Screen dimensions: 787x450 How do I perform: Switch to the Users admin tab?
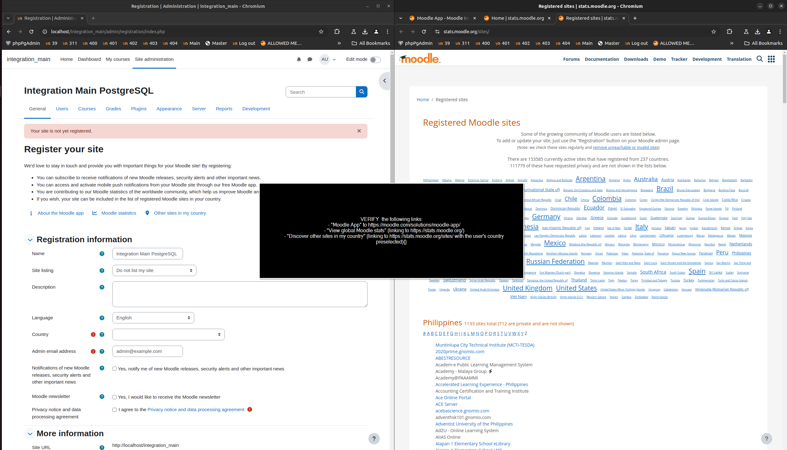62,109
